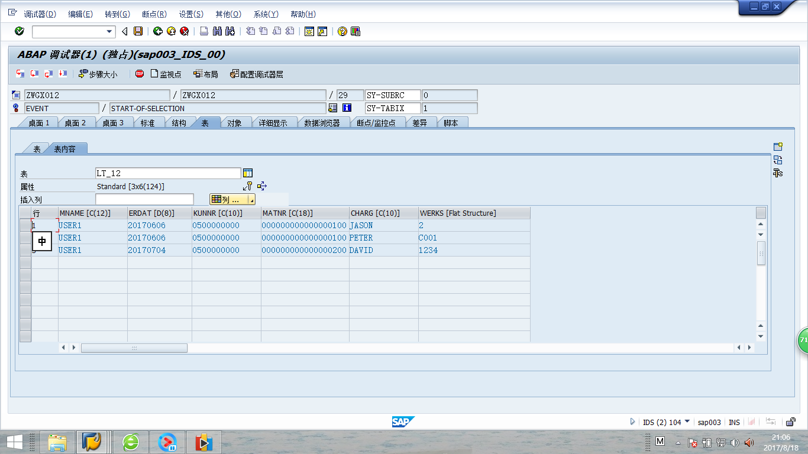
Task: Click the Swap Tool icon at right
Action: (x=778, y=160)
